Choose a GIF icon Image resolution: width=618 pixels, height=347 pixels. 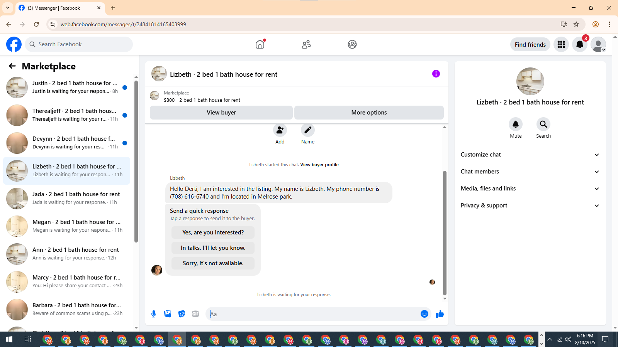pyautogui.click(x=195, y=314)
